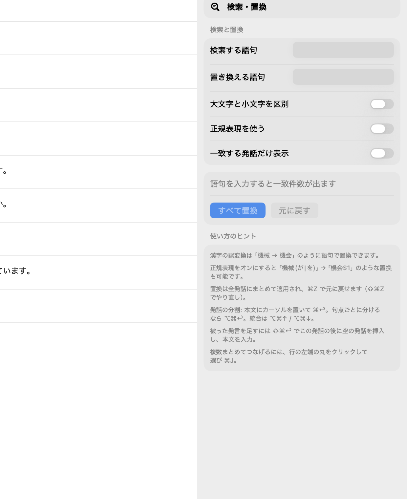Click the 検索と置換 section label
Viewport: 407px width, 499px height.
coord(227,30)
